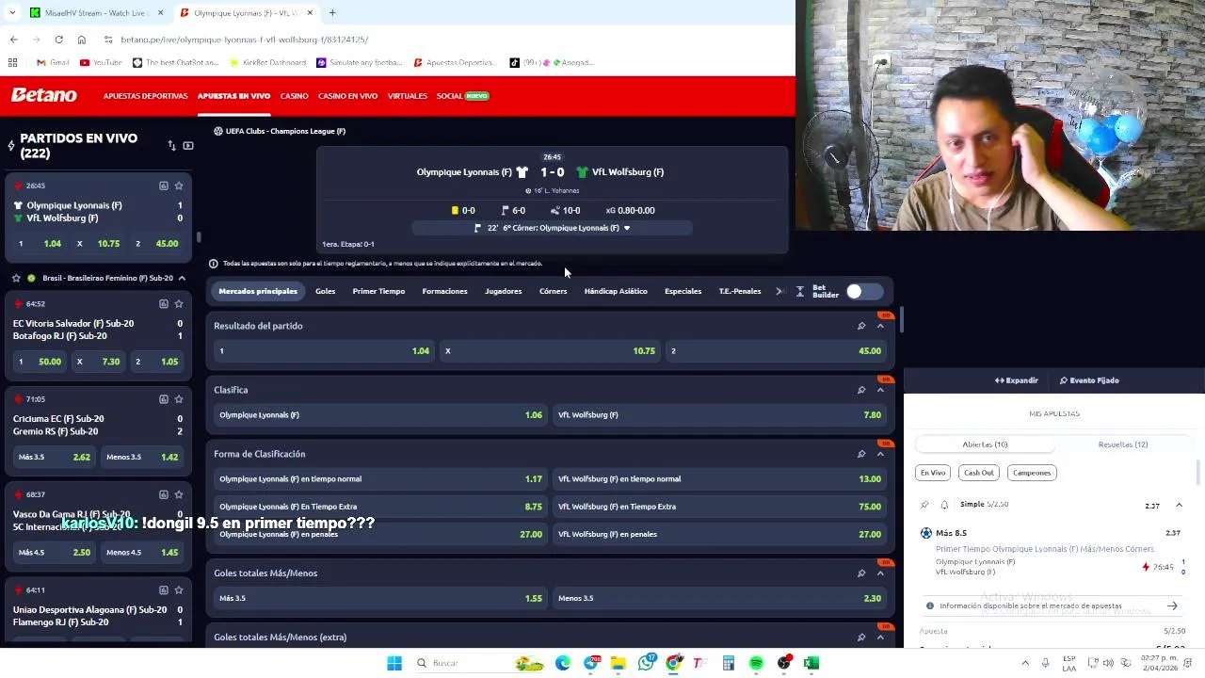Open stats icon for Criciuma EC match
The height and width of the screenshot is (678, 1205).
coord(164,398)
